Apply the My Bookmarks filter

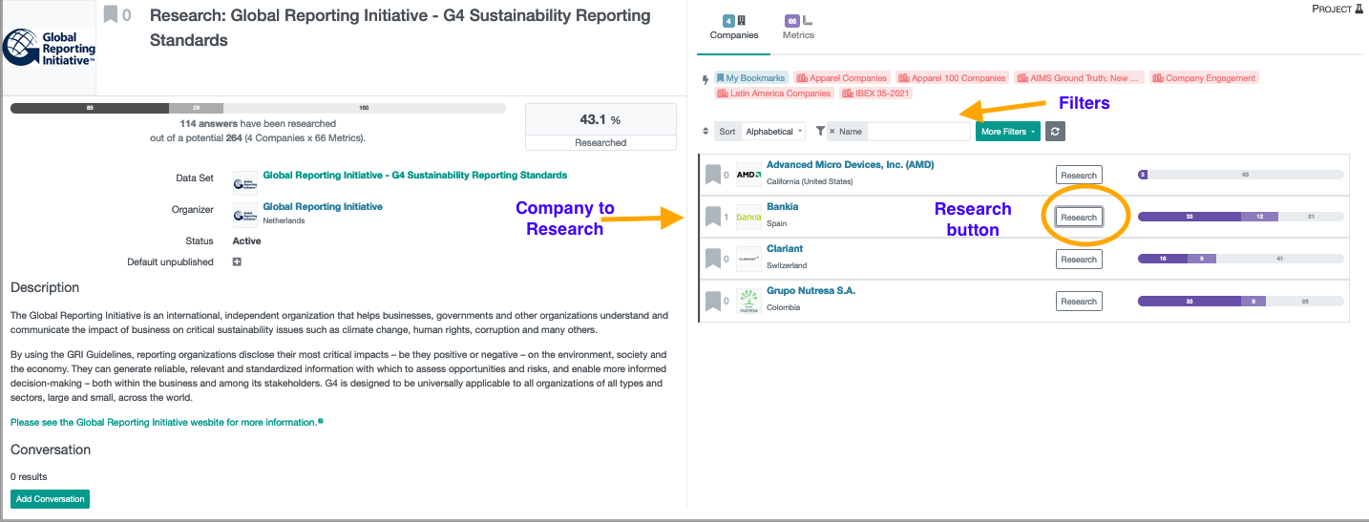(750, 78)
